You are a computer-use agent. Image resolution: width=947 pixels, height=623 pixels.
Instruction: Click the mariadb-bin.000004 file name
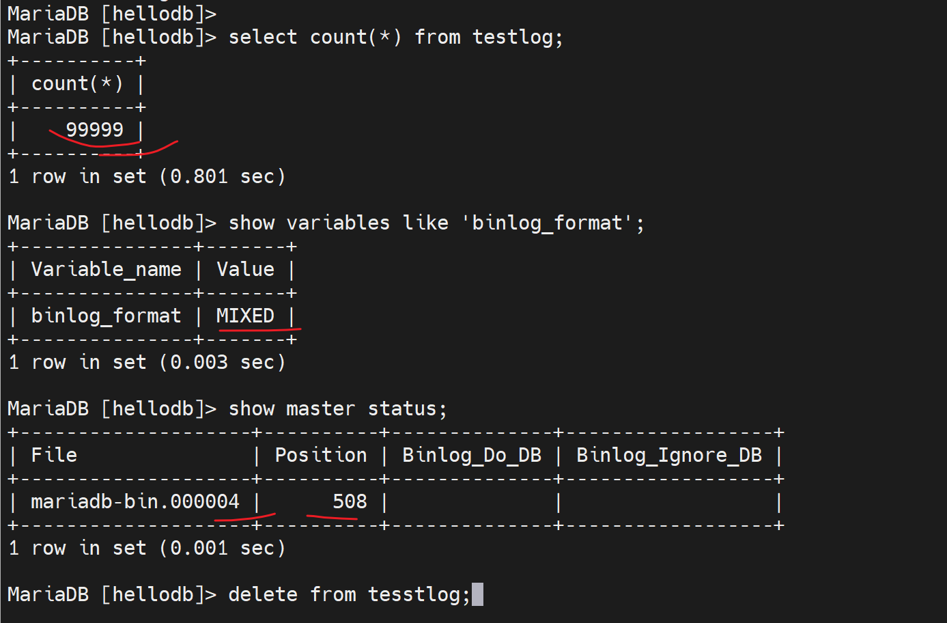pyautogui.click(x=135, y=501)
